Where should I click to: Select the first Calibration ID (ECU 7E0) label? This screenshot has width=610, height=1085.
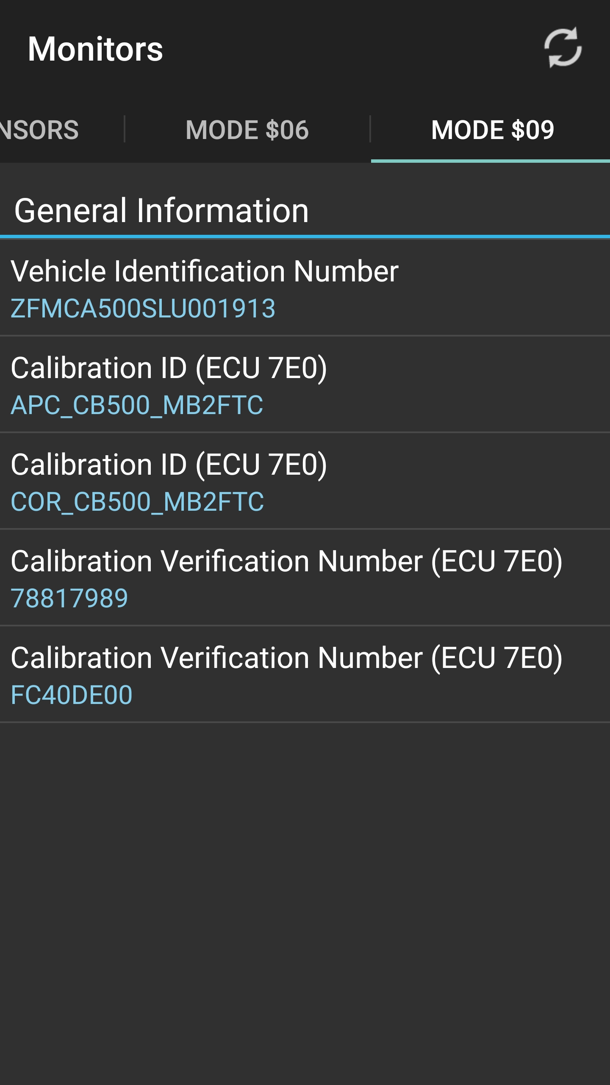(x=169, y=368)
